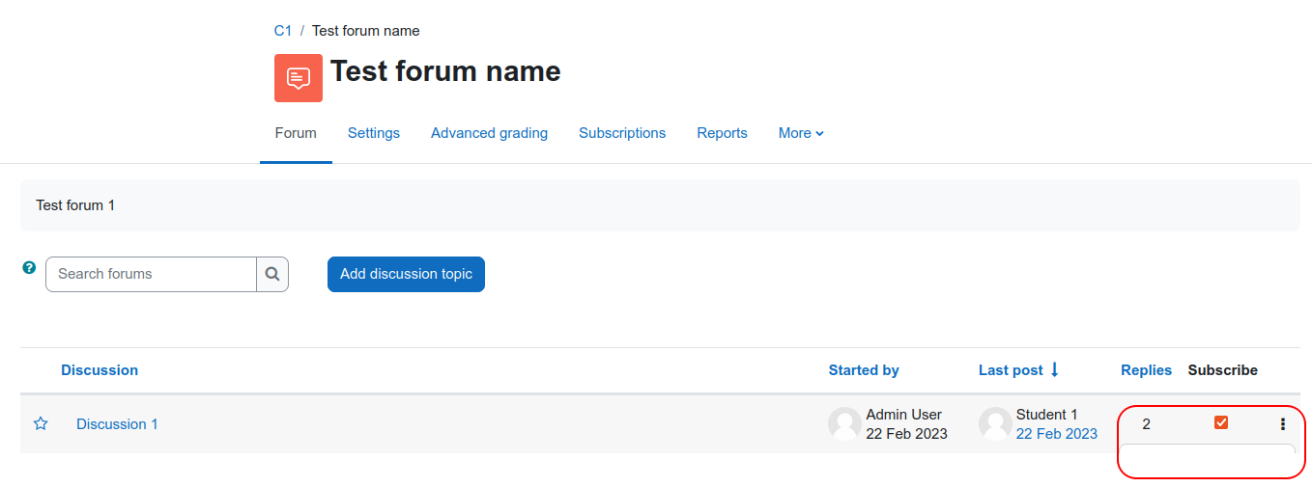
Task: Click the Admin User name
Action: click(x=904, y=415)
